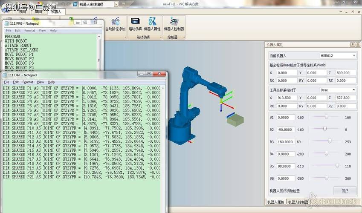Minimize the 111.PRG Notepad window
Screen dimensions: 362x213
(78, 23)
